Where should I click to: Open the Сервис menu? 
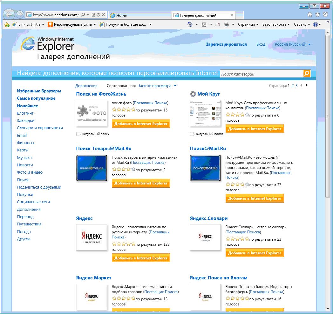pos(302,24)
